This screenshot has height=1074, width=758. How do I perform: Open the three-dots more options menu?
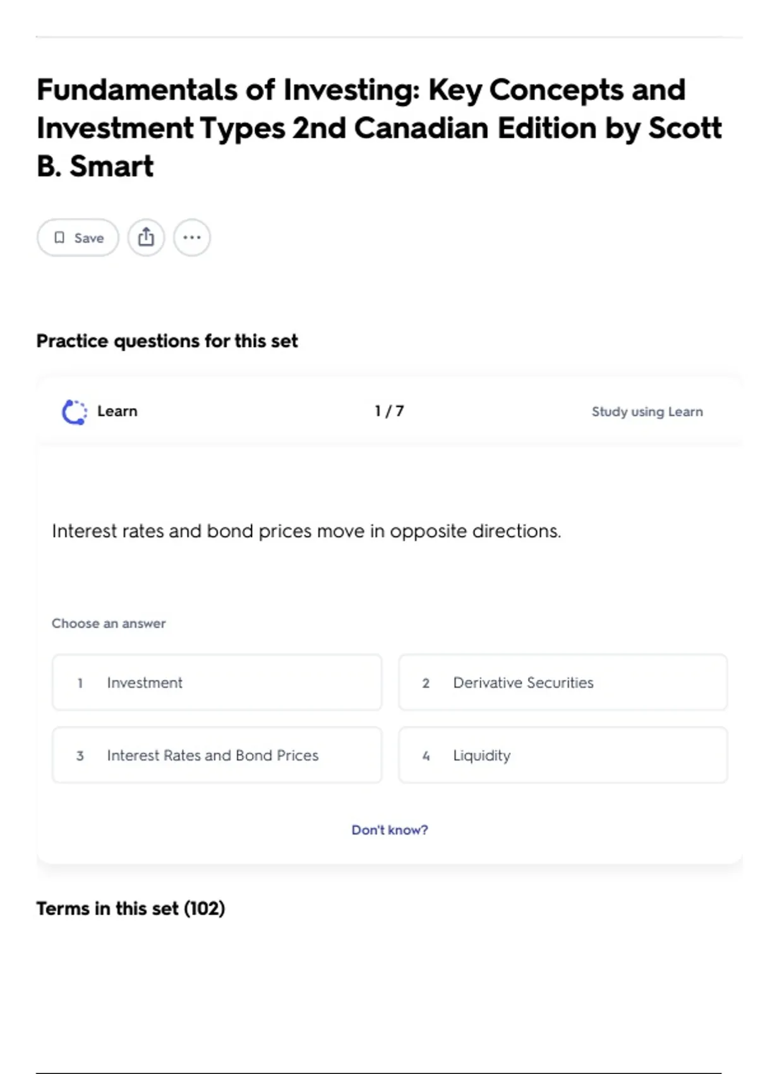coord(192,238)
